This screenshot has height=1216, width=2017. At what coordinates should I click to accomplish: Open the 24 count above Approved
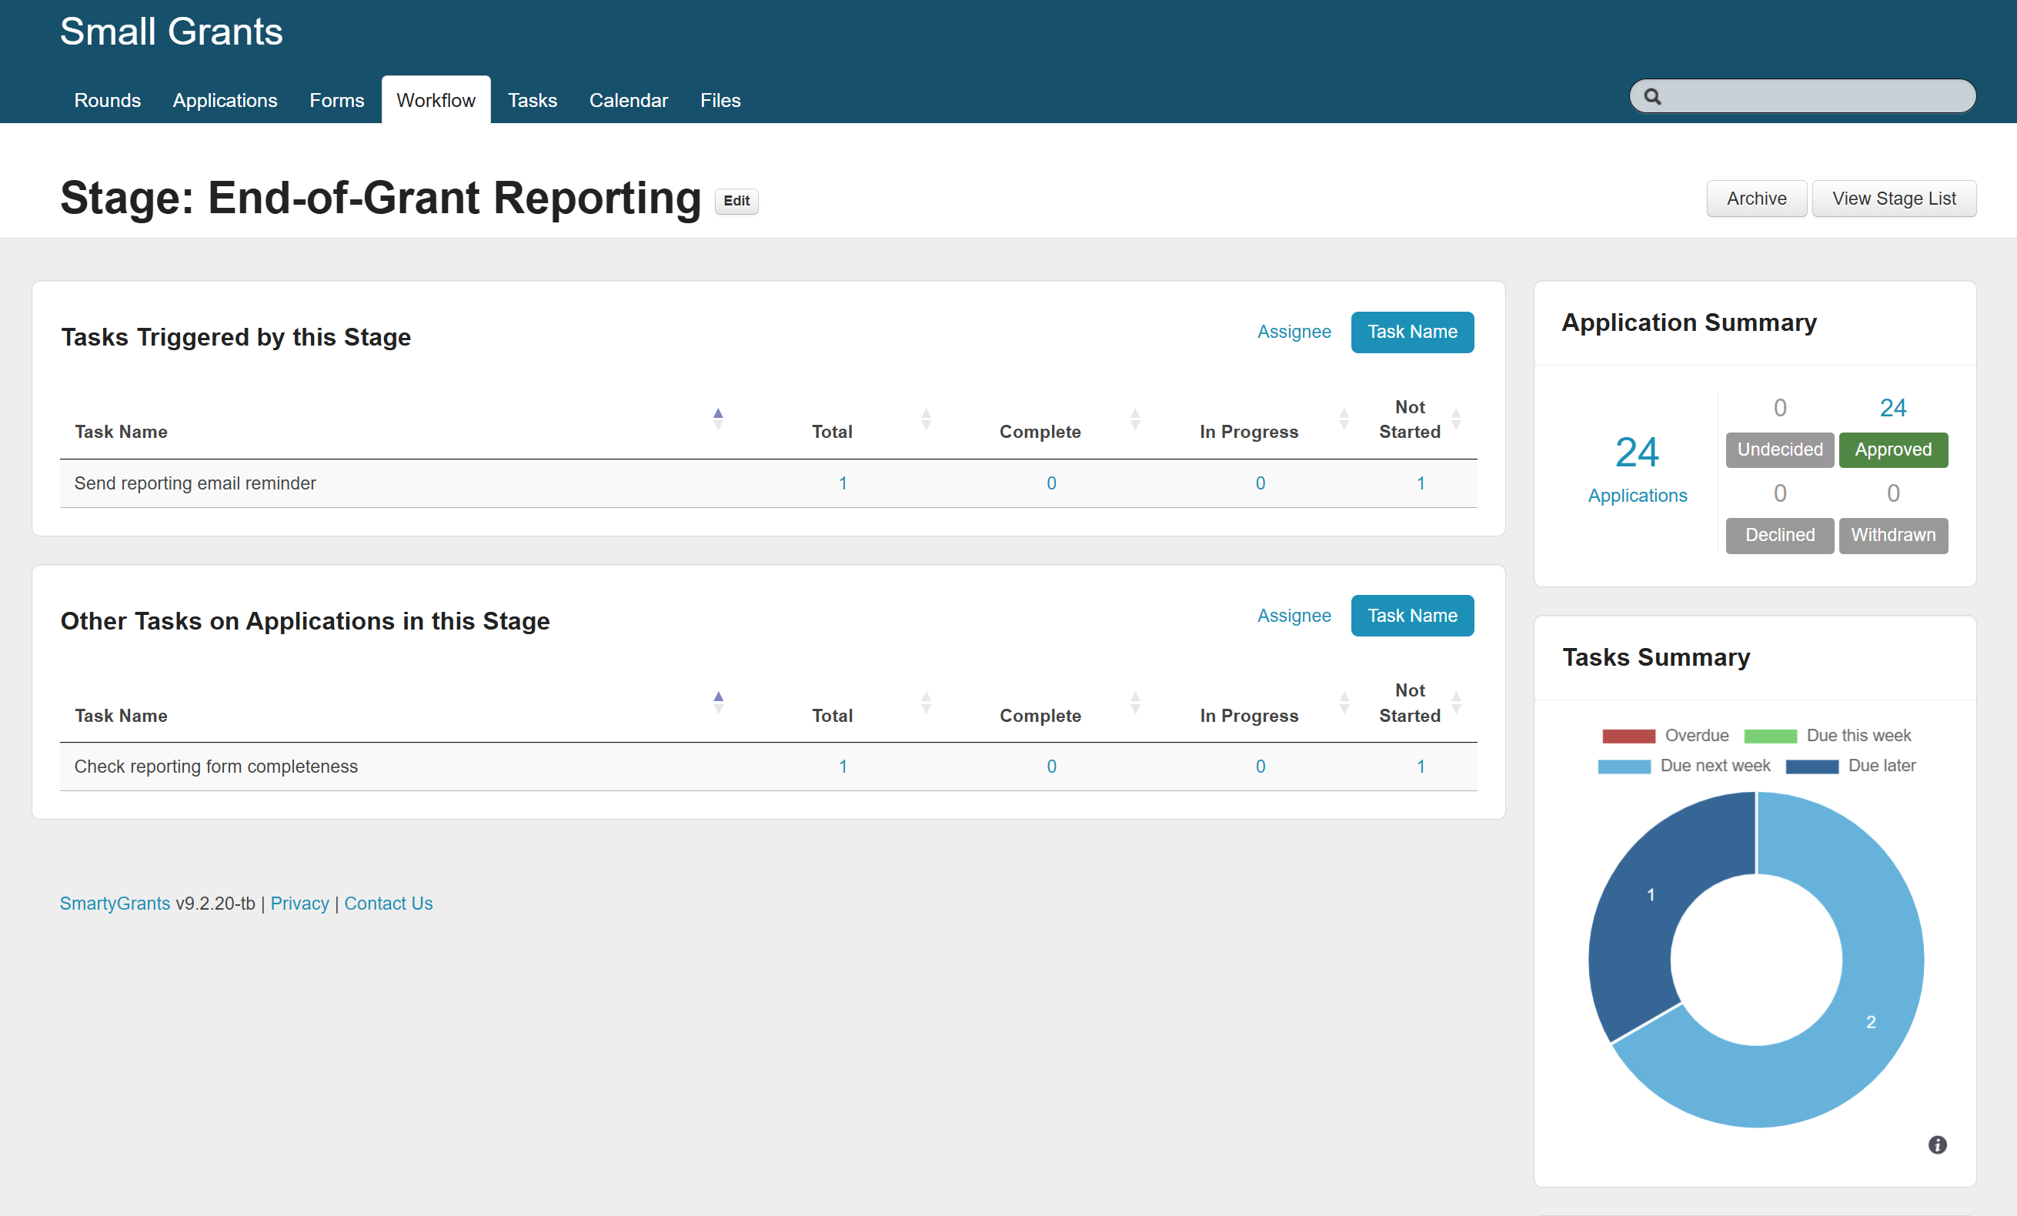tap(1892, 408)
